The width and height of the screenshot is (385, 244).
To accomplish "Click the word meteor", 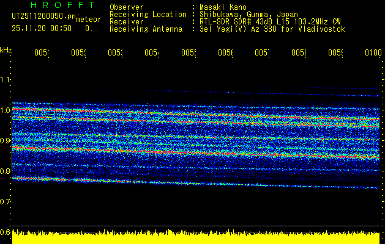I will pyautogui.click(x=89, y=20).
